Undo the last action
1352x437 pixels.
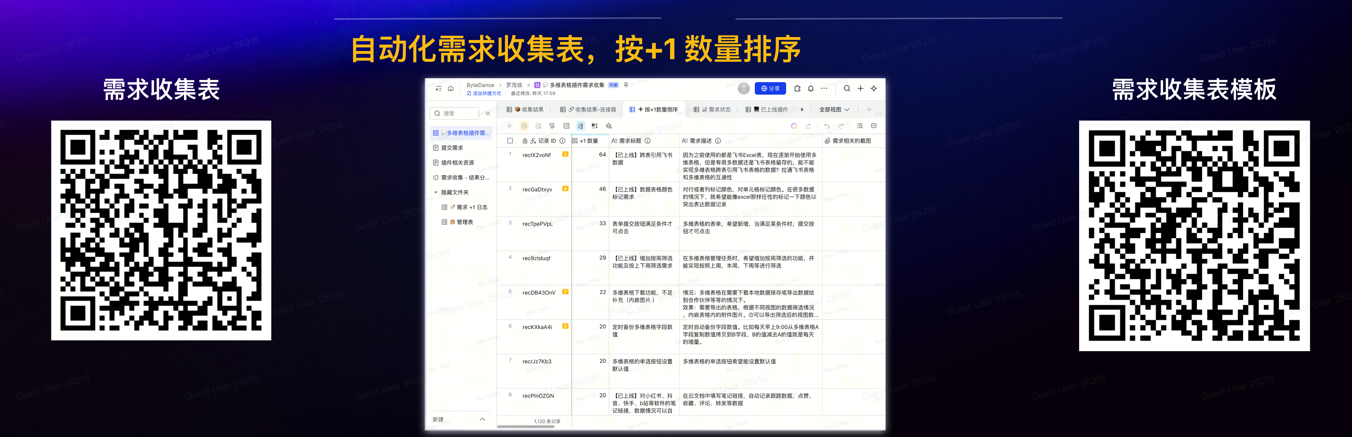(x=827, y=126)
